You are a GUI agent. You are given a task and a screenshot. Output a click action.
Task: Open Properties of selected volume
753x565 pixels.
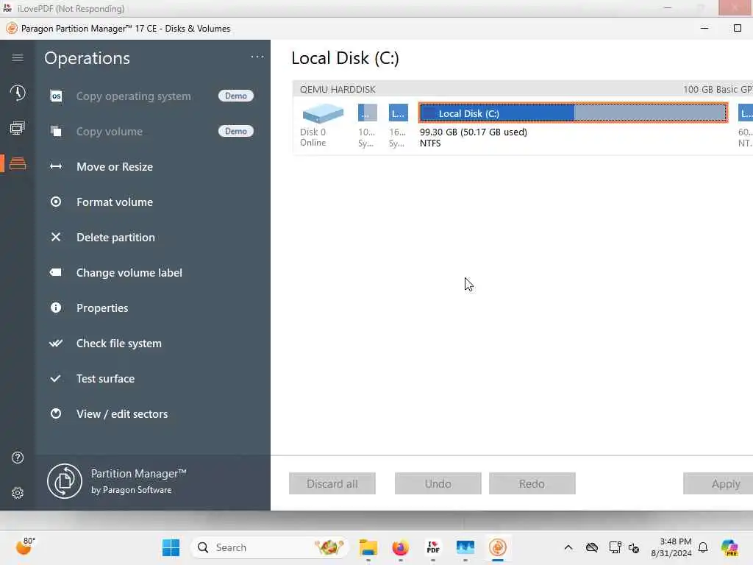click(102, 308)
